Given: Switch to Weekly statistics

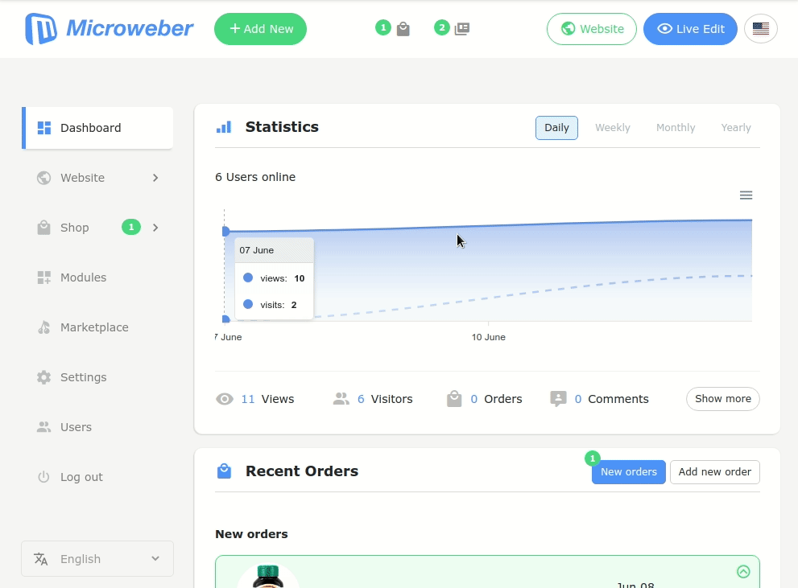Looking at the screenshot, I should pyautogui.click(x=613, y=128).
